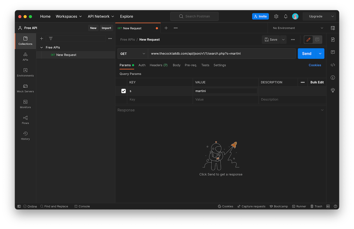Switch to edit mode pencil icon
The height and width of the screenshot is (229, 354).
(309, 39)
